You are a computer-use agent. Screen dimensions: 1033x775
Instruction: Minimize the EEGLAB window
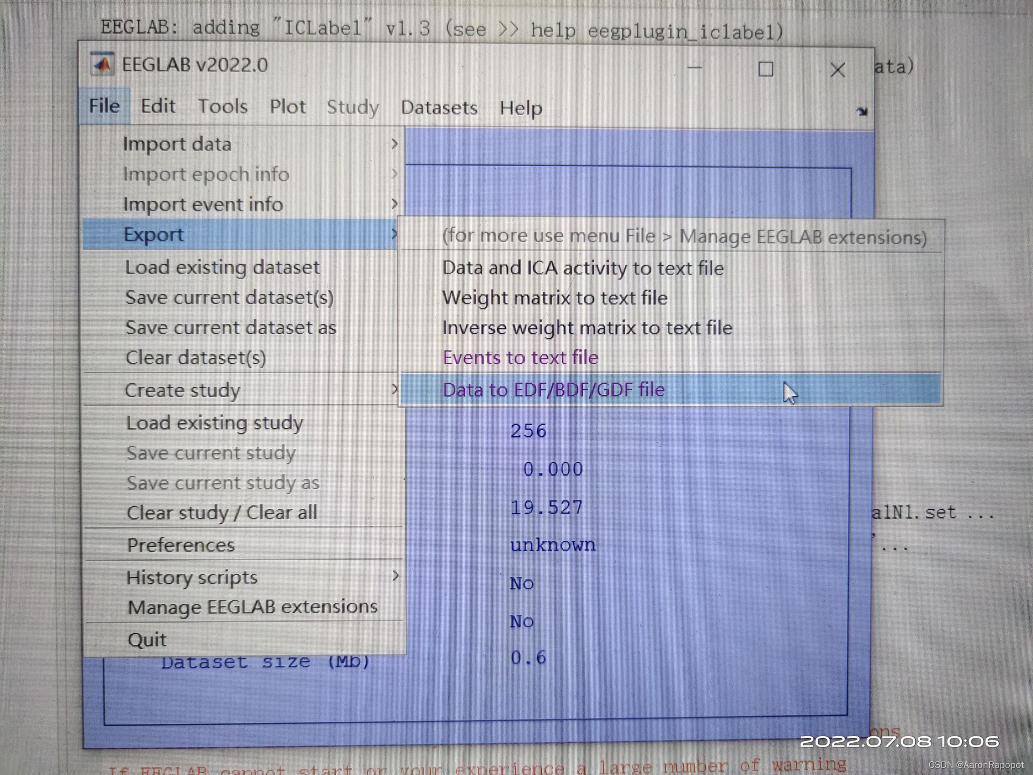tap(695, 68)
